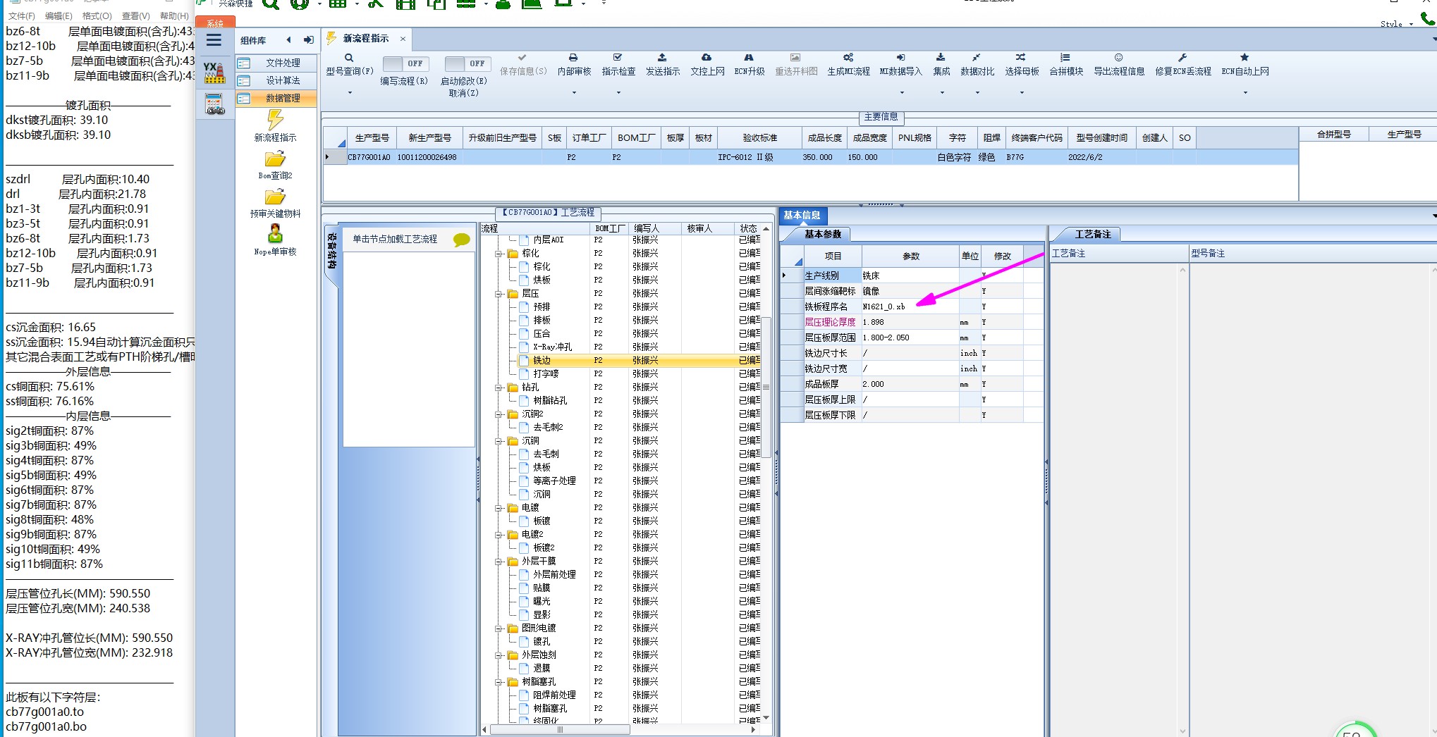This screenshot has height=737, width=1437.
Task: Collapse the 外层干膜 folder node
Action: coord(499,562)
